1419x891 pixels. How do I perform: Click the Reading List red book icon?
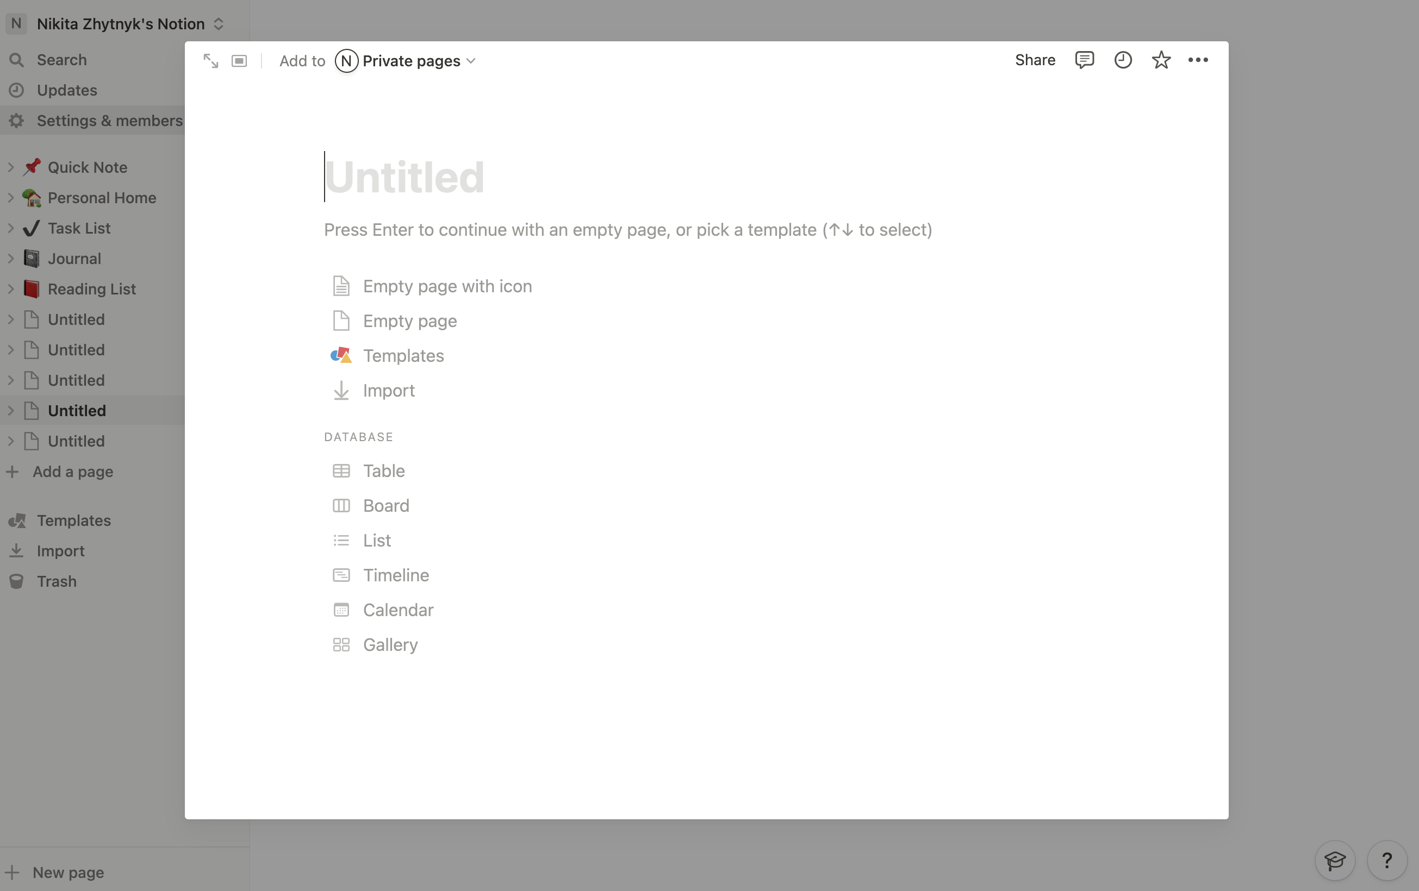32,289
